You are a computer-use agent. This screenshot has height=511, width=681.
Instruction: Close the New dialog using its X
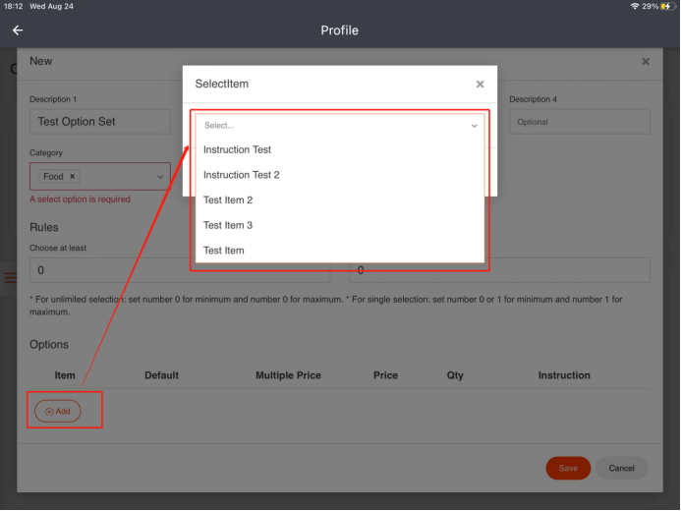pyautogui.click(x=646, y=62)
